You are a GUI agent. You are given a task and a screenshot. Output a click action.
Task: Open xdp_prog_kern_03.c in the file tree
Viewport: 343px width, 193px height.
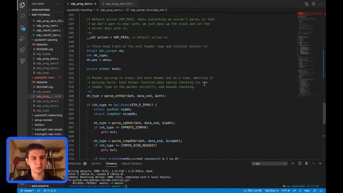[x=50, y=21]
